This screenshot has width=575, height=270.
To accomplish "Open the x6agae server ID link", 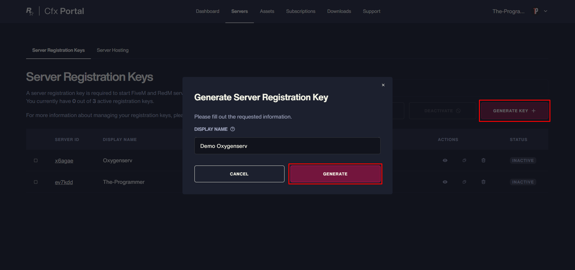I will 64,161.
